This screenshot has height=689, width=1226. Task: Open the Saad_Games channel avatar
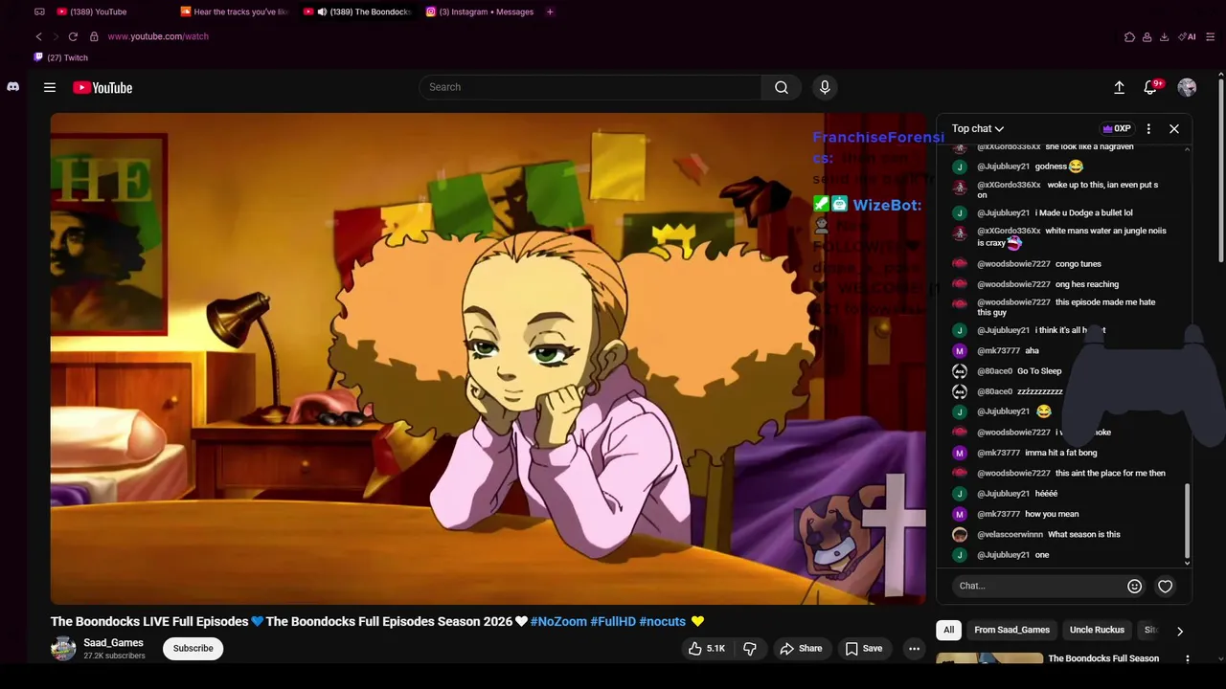pyautogui.click(x=63, y=649)
